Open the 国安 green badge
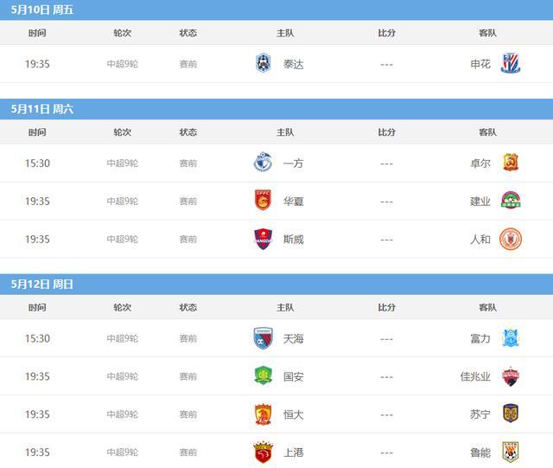This screenshot has width=553, height=468. [263, 375]
